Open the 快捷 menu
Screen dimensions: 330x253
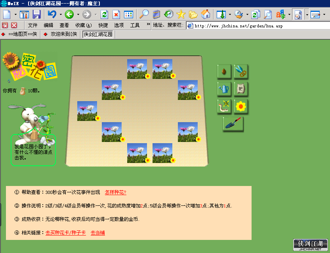(x=103, y=25)
